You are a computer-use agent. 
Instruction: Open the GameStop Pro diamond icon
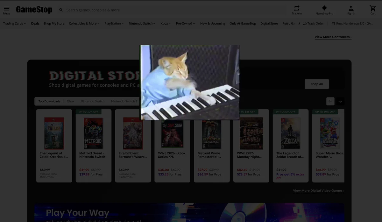pyautogui.click(x=324, y=8)
